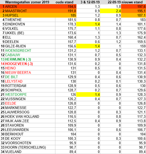Viewport: 146px width, 154px height.
Task: Select the HERWIJNEN (-3) station cell
Action: (30, 59)
